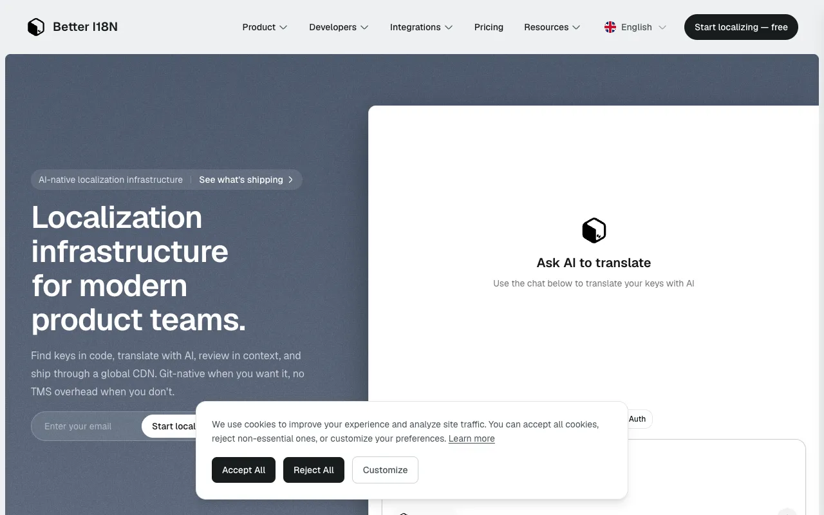Click the British flag icon in the navbar
The image size is (824, 515).
pos(610,27)
